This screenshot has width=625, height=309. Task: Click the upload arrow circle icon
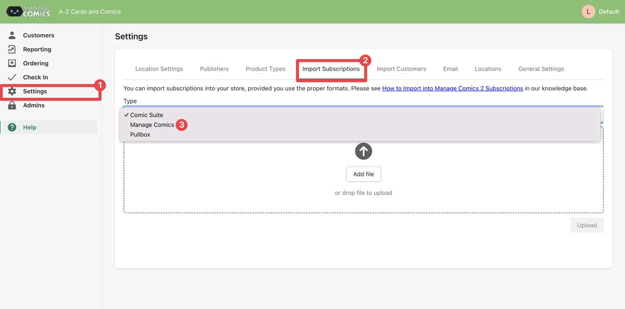[364, 151]
